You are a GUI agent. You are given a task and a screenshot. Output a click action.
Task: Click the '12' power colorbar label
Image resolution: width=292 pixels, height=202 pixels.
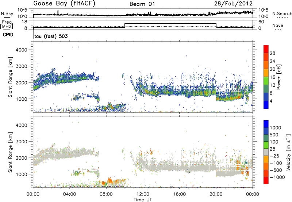tap(272, 85)
